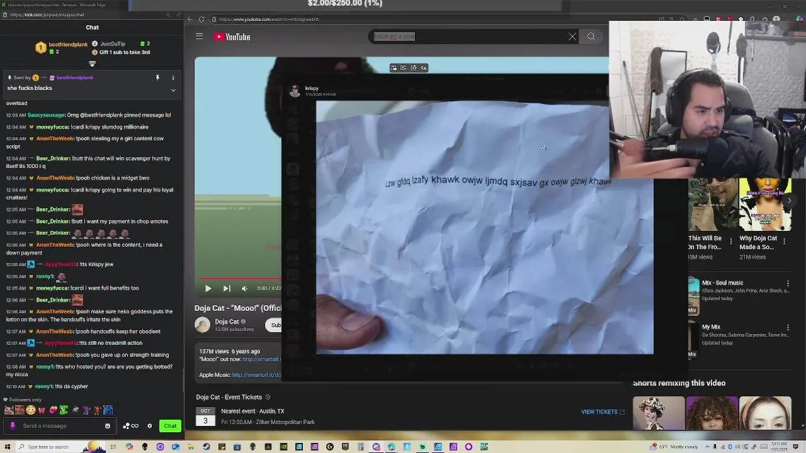
Task: Open the YouTube hamburger guide menu
Action: pos(199,36)
